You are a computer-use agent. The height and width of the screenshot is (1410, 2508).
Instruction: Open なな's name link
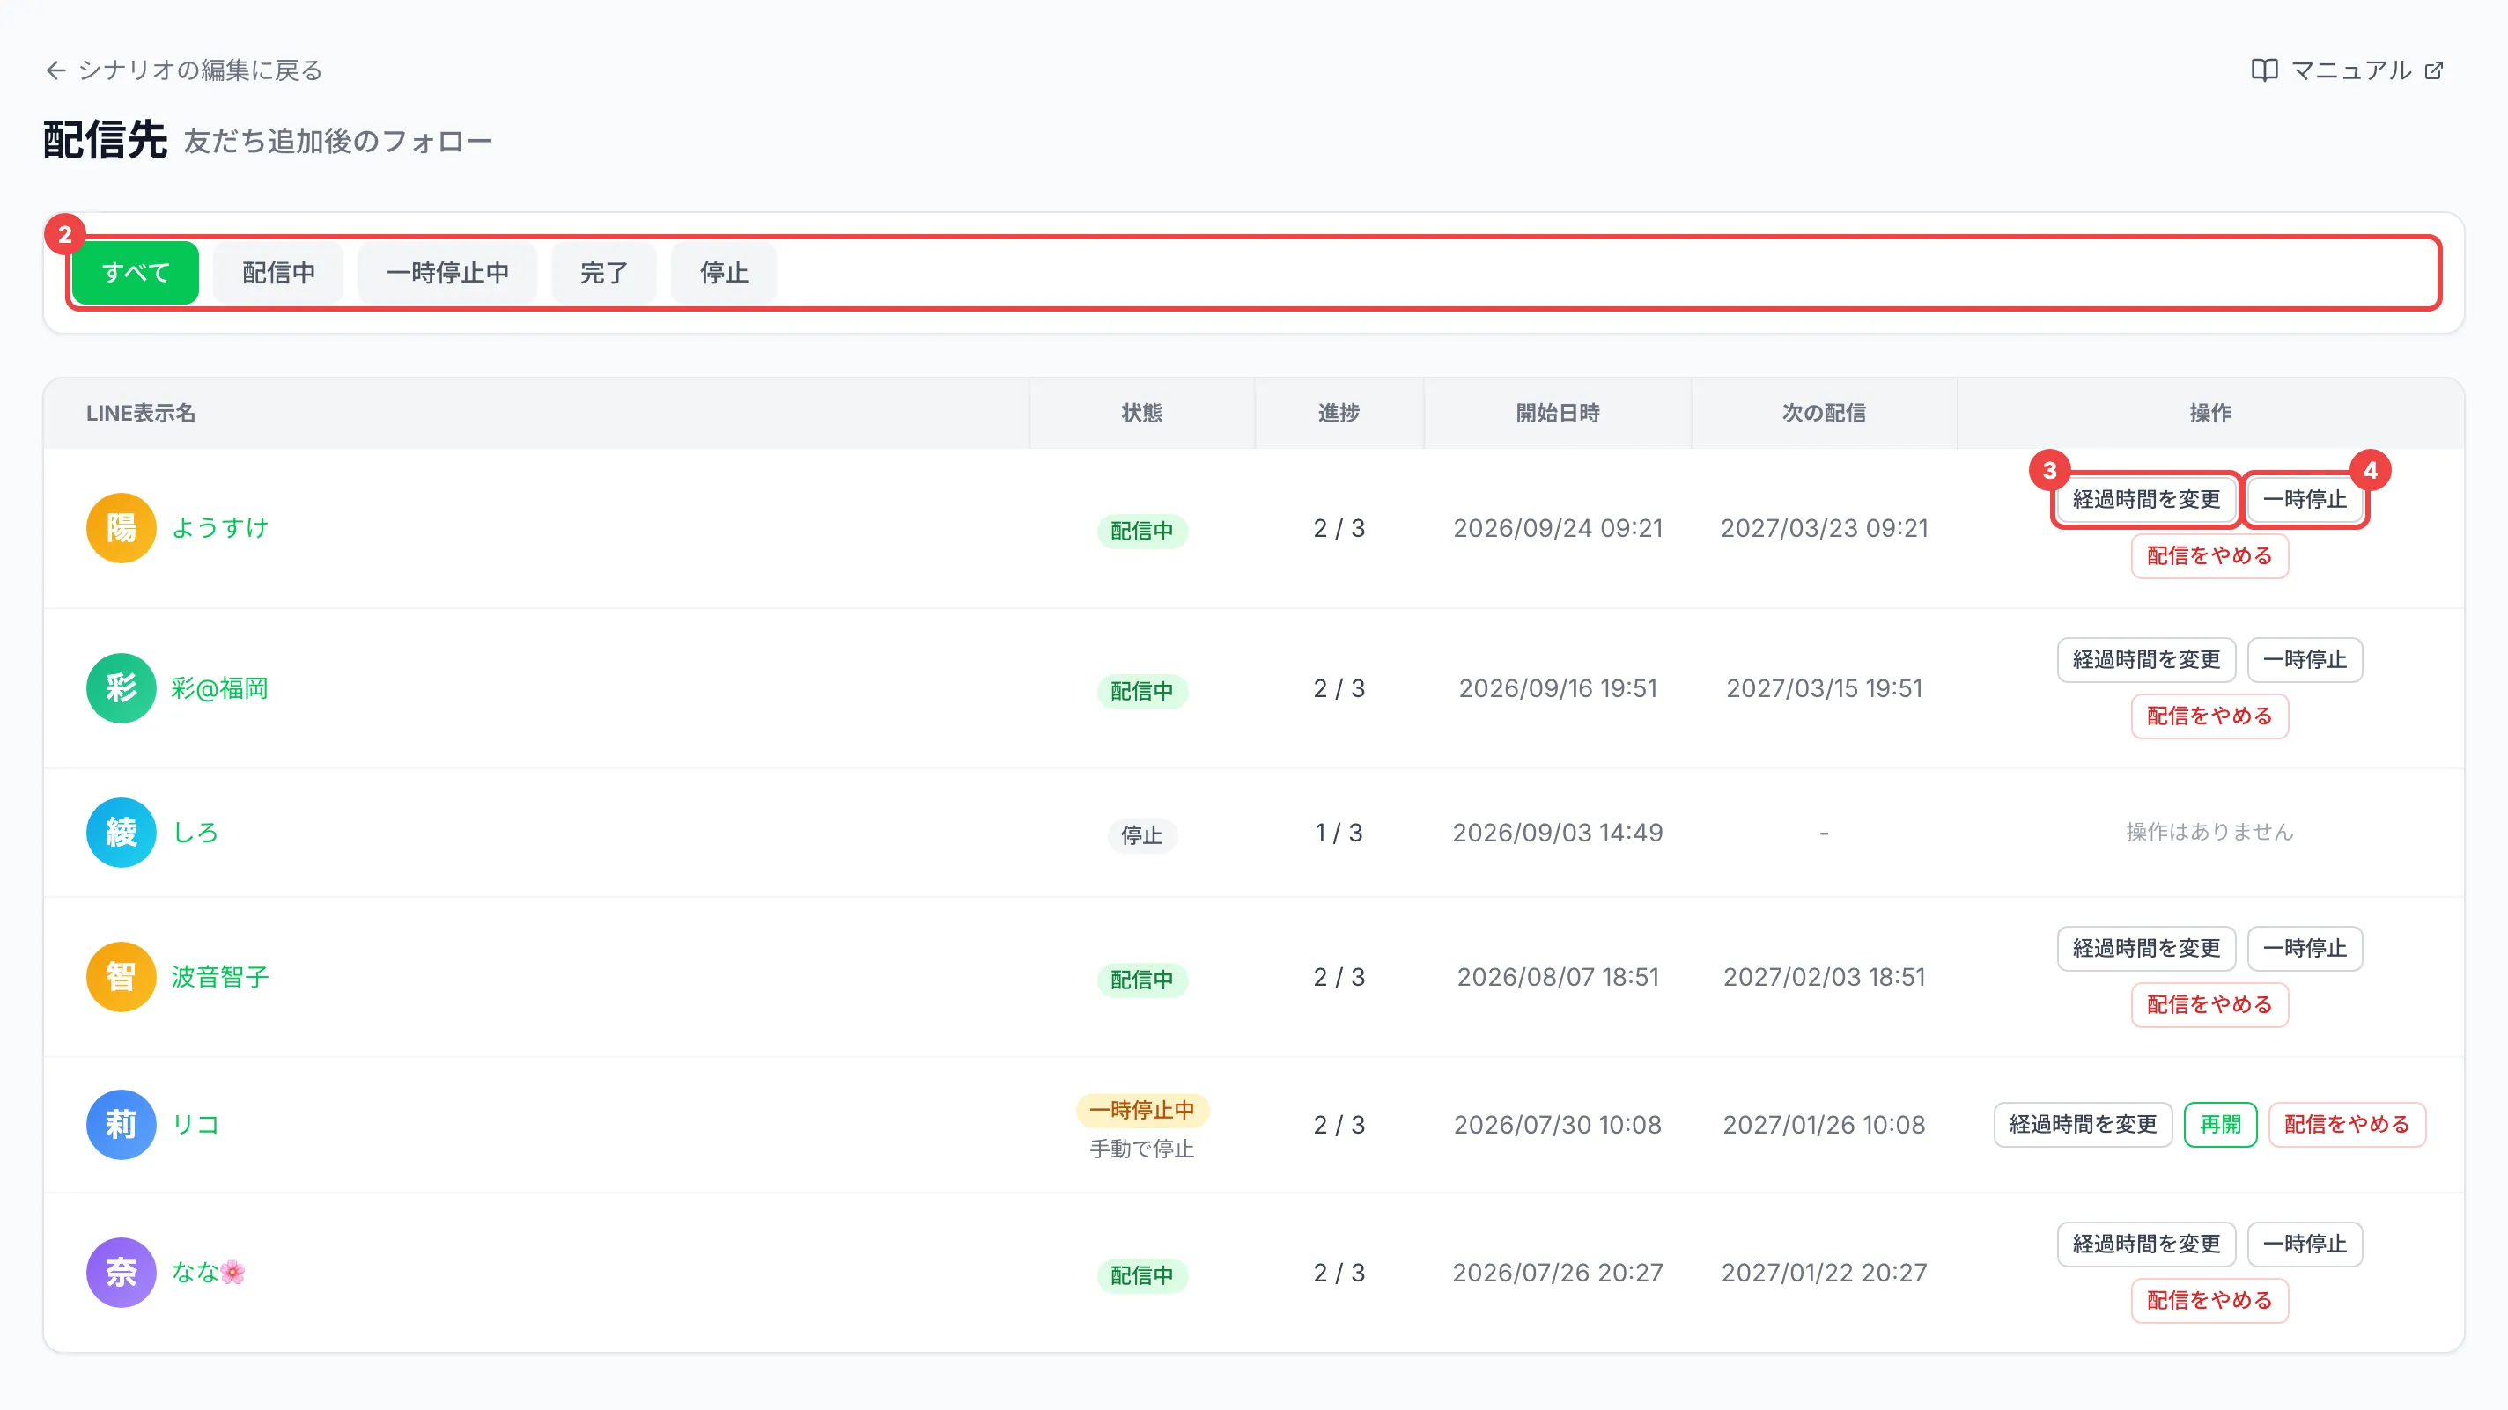[x=209, y=1272]
